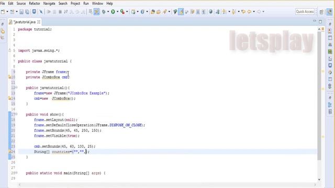335x188 pixels.
Task: Maximize the editor area
Action: point(320,21)
